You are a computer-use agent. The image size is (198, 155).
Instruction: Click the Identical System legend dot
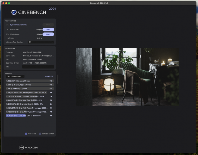coord(40,134)
